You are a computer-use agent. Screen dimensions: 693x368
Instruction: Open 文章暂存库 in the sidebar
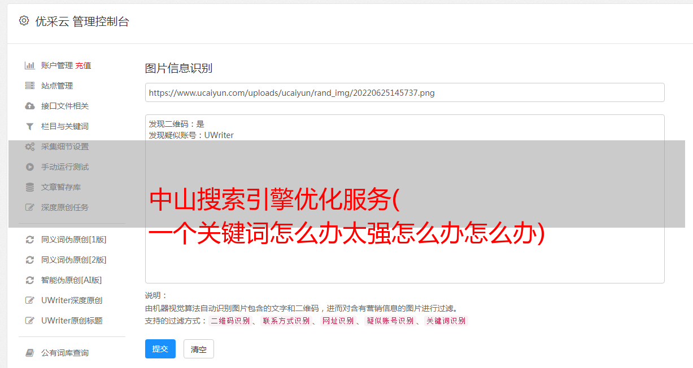click(61, 187)
